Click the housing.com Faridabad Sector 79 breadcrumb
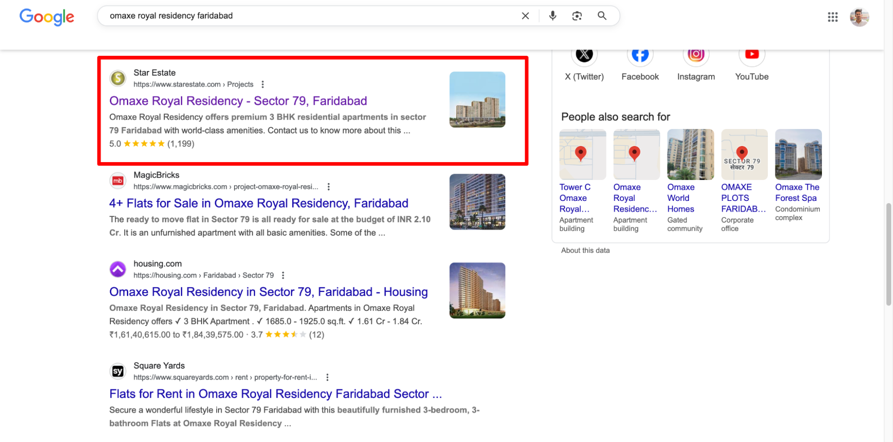Image resolution: width=893 pixels, height=442 pixels. pos(204,275)
